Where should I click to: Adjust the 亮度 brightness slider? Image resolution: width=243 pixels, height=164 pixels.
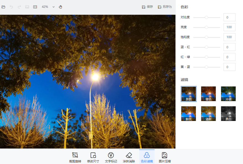point(206,27)
